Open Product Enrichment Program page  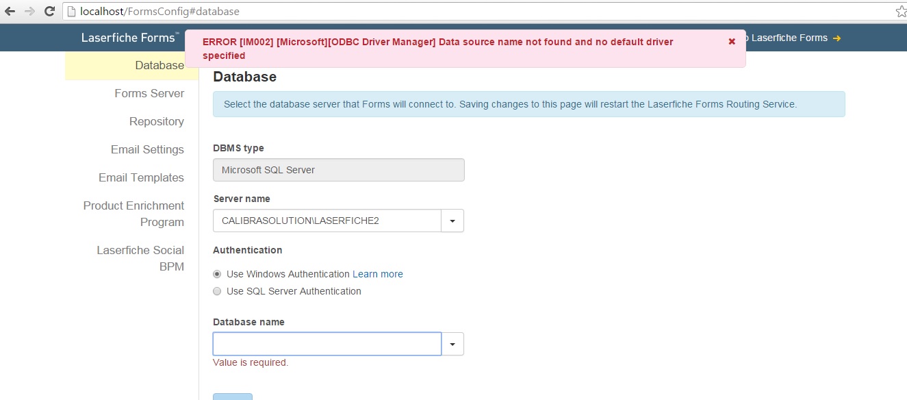click(133, 213)
